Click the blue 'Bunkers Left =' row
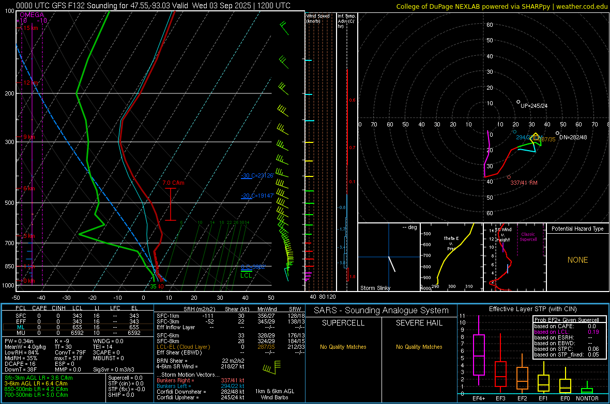 [x=201, y=386]
